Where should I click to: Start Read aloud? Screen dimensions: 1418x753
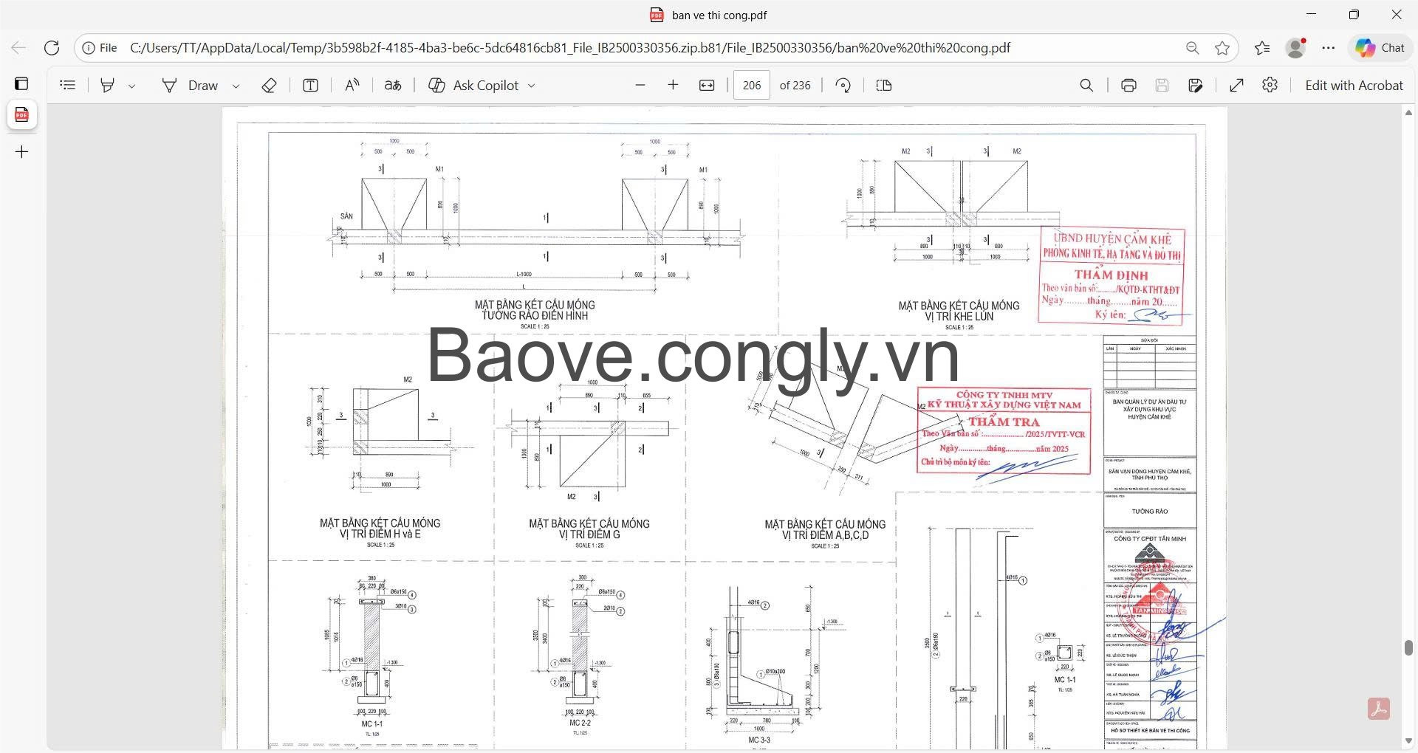(x=352, y=86)
